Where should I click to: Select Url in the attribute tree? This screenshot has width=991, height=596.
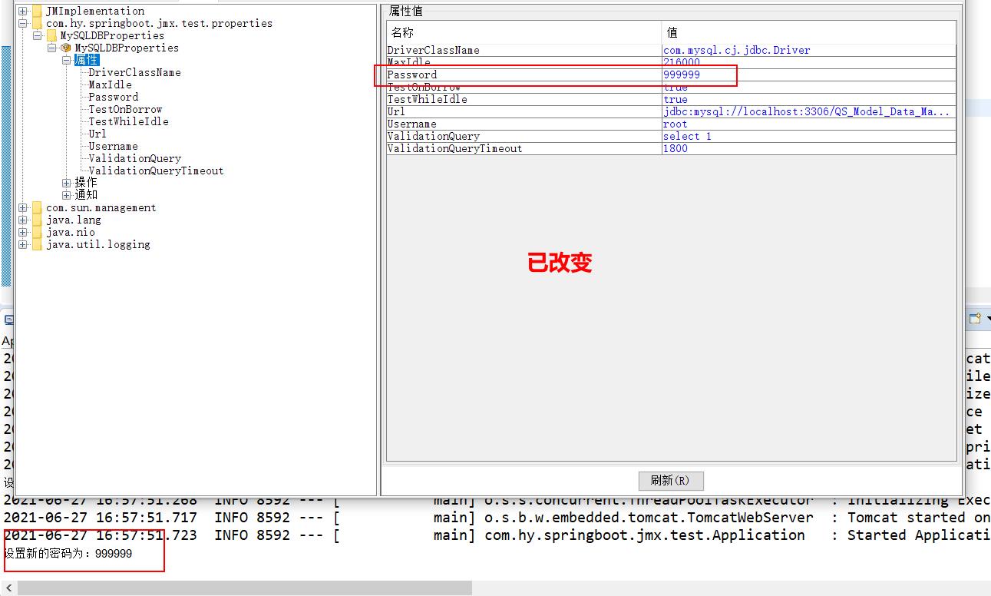pos(97,134)
